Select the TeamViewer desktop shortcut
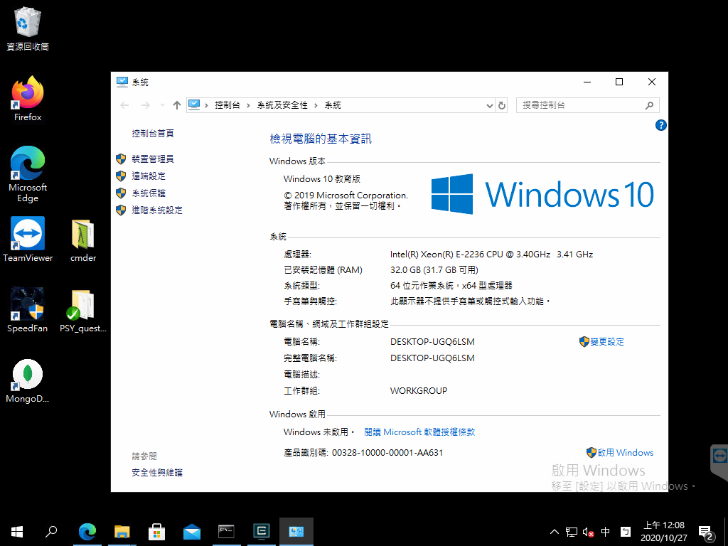The image size is (728, 546). point(28,240)
